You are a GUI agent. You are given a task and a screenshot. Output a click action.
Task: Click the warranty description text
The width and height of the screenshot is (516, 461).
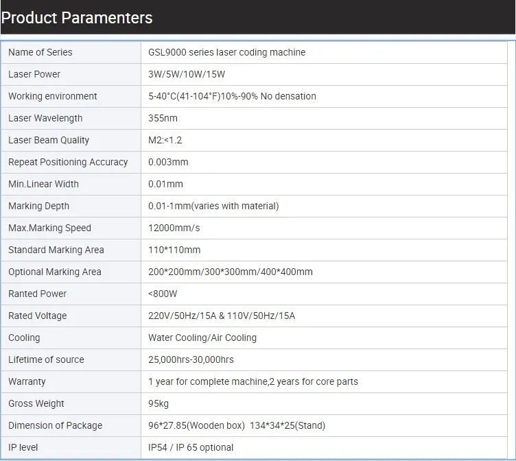pyautogui.click(x=253, y=381)
